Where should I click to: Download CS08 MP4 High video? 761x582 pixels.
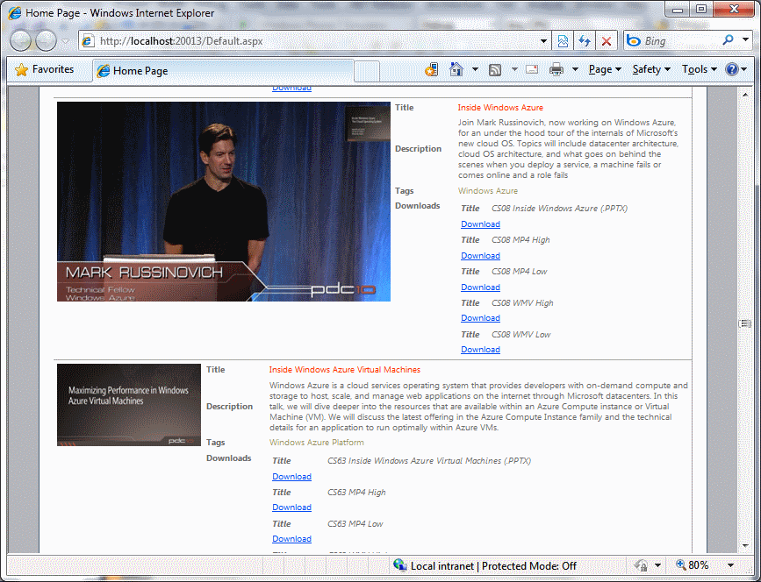pyautogui.click(x=480, y=256)
